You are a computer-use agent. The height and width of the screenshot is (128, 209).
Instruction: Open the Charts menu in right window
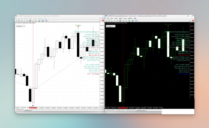(121, 18)
